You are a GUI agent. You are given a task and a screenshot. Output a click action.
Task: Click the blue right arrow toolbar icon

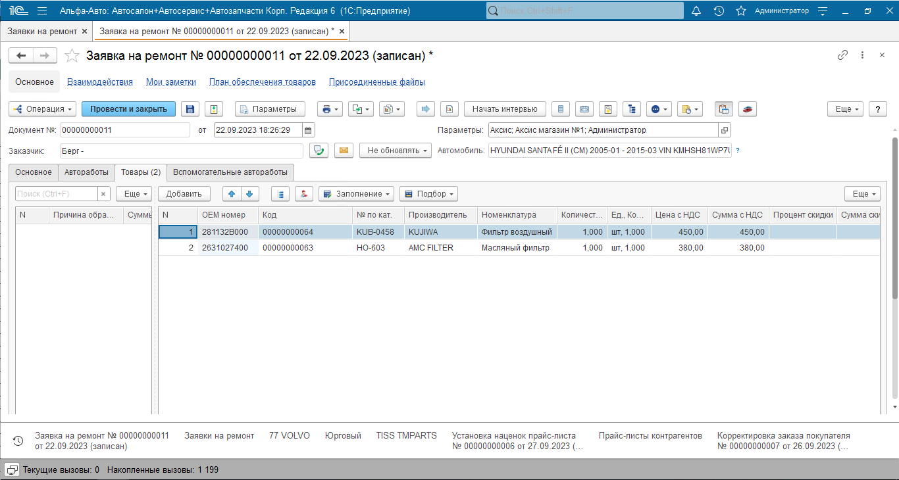point(425,109)
